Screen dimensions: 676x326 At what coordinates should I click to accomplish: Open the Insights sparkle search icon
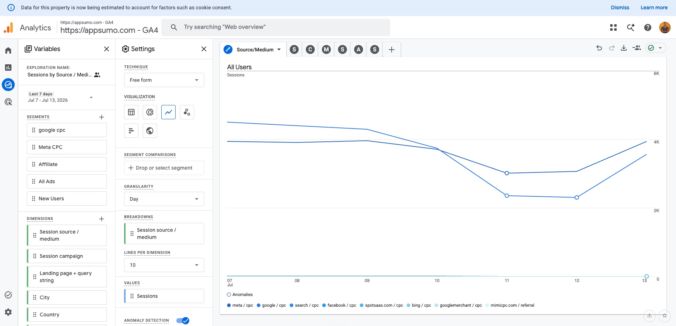pos(631,27)
